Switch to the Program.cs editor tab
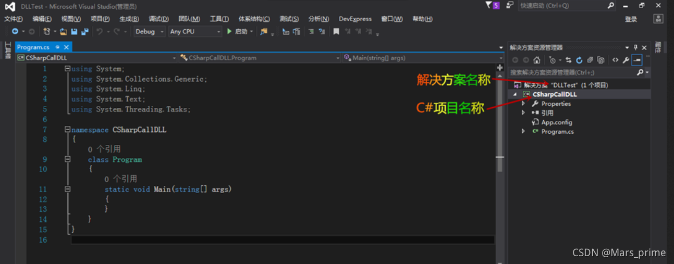674x264 pixels. pyautogui.click(x=33, y=47)
